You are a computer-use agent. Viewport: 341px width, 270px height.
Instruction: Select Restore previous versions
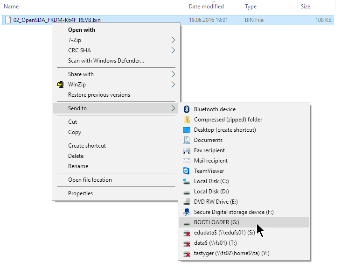[x=99, y=95]
